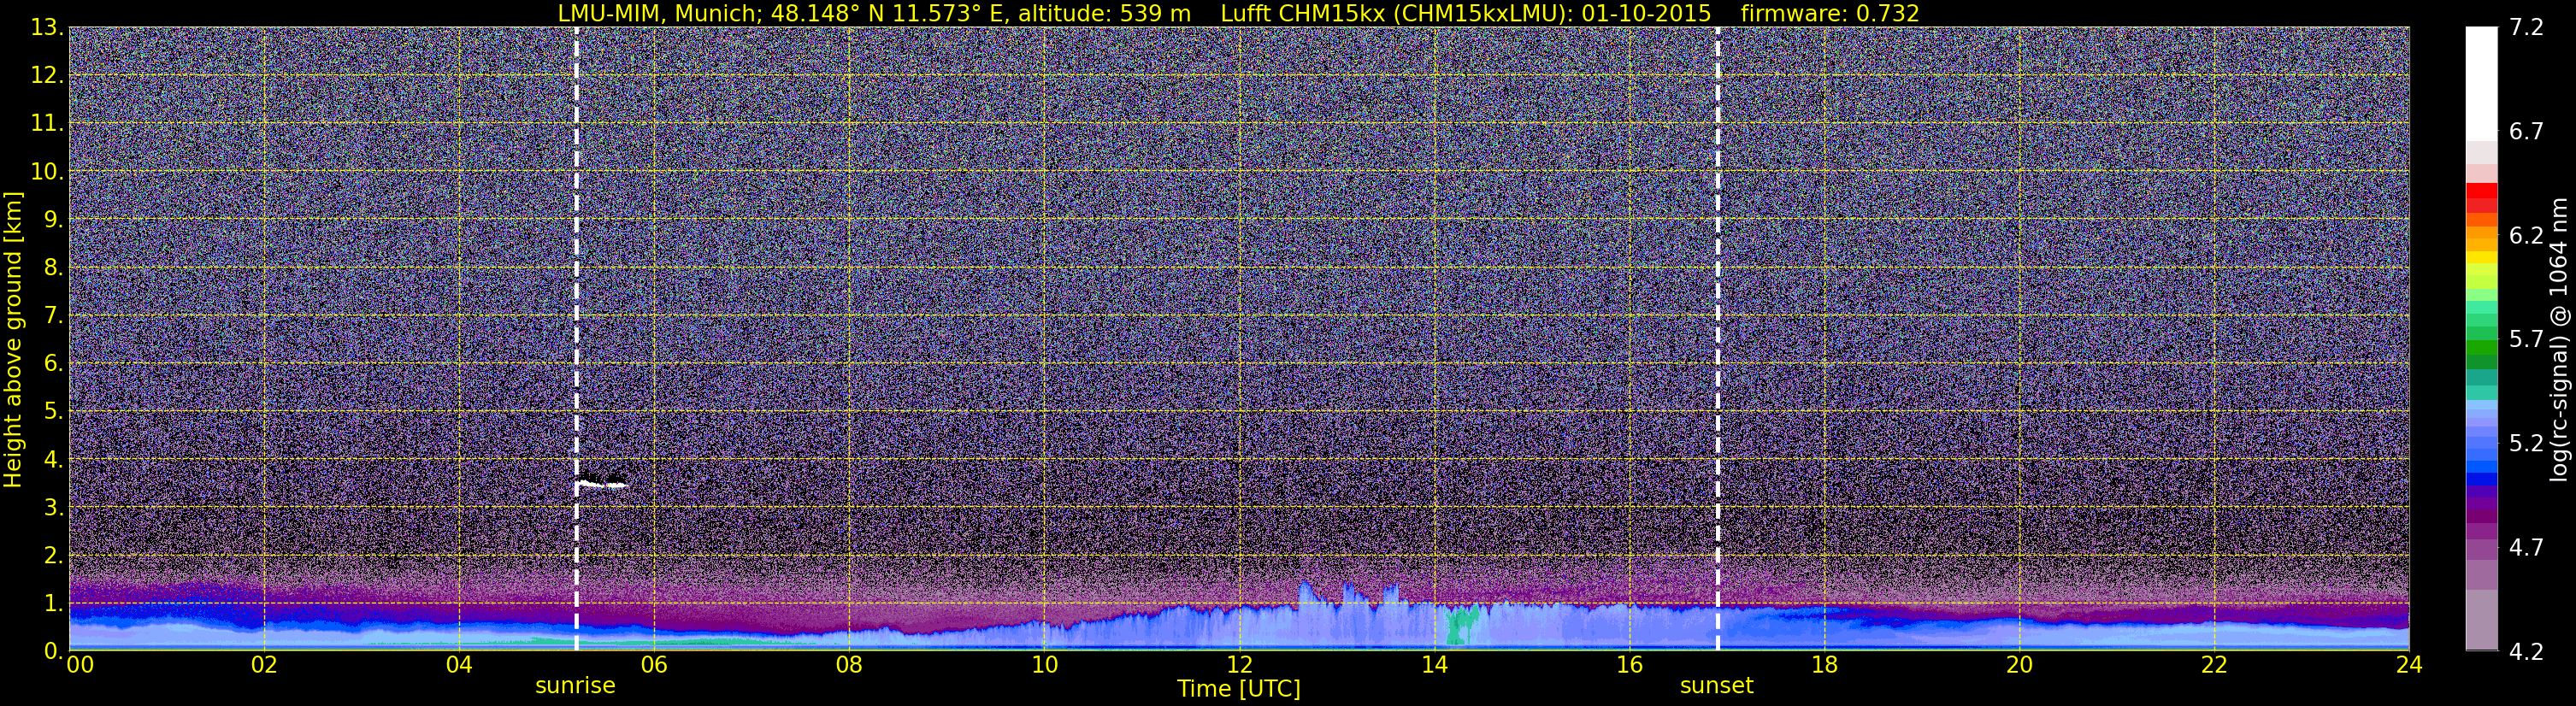This screenshot has width=2576, height=706.
Task: Pick the white section of the colorbar
Action: 2481,83
